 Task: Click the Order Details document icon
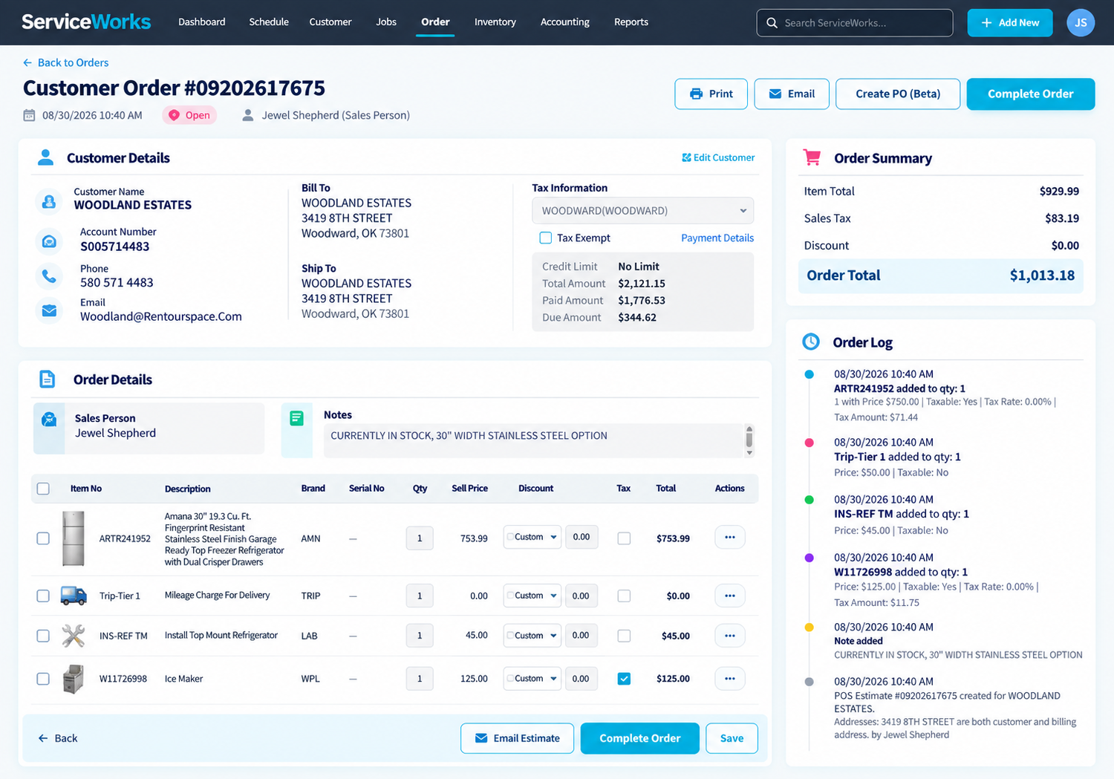tap(47, 379)
